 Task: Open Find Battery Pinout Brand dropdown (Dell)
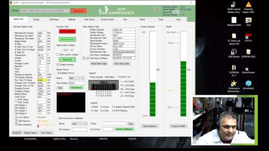click(76, 78)
